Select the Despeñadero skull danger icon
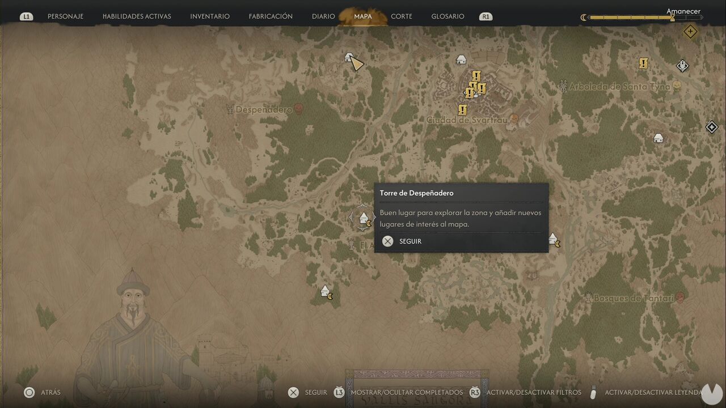Screen dimensions: 726x408 (298, 109)
